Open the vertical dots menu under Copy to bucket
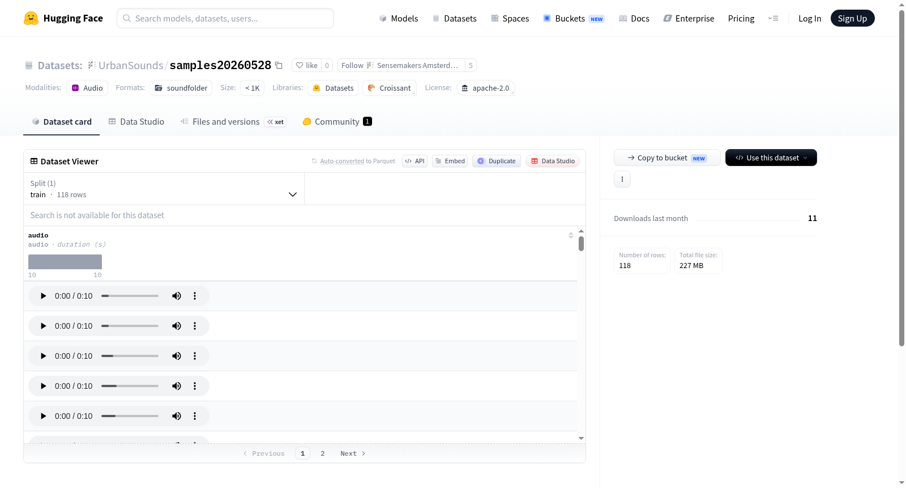Image resolution: width=906 pixels, height=488 pixels. [622, 179]
